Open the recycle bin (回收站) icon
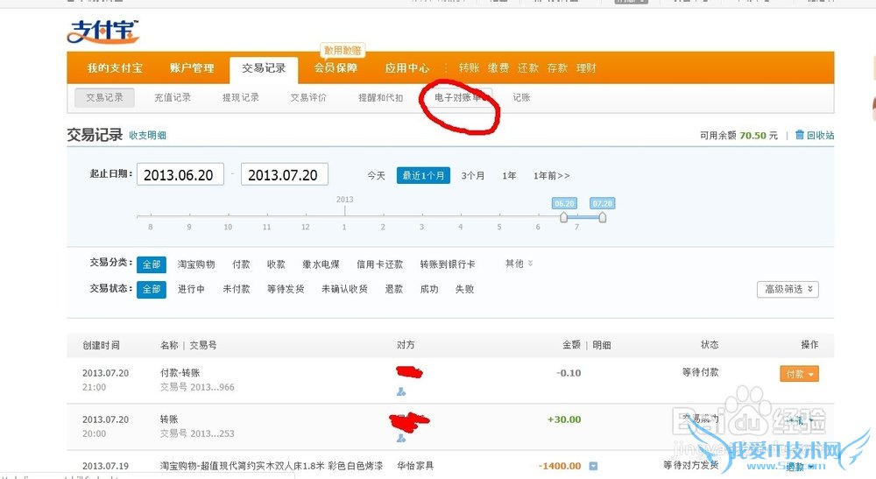Viewport: 876px width, 479px height. (799, 136)
